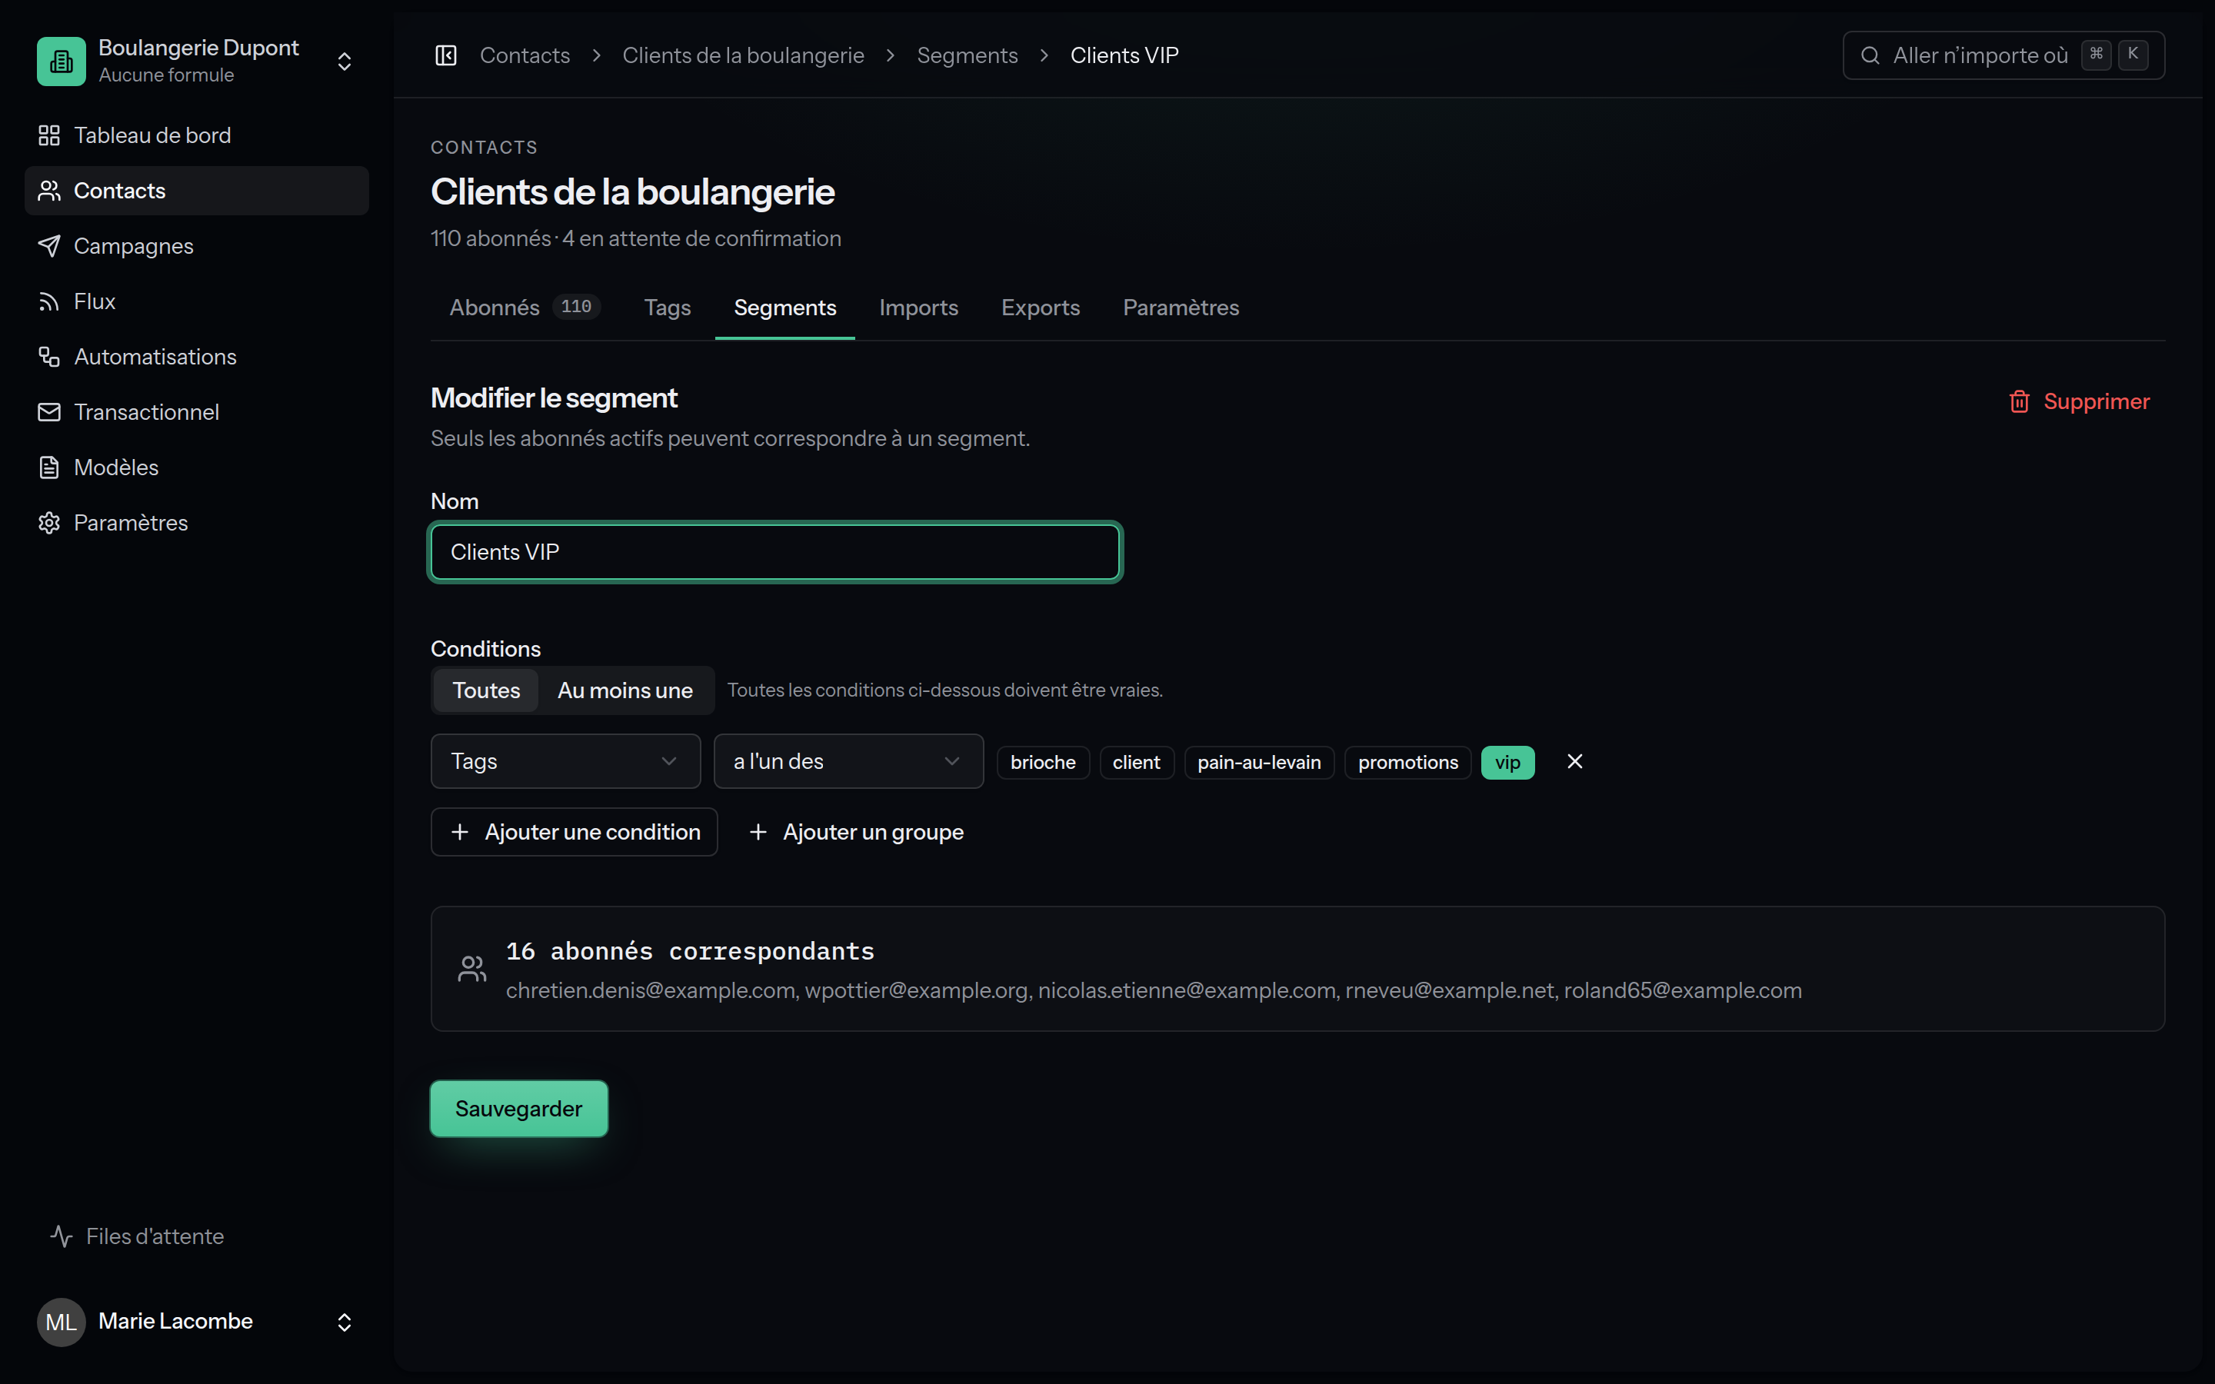Click the Files d'attente activity icon

click(x=62, y=1236)
